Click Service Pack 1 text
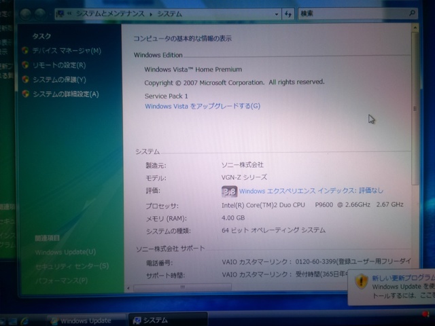Viewport: 435px width, 326px height. tap(166, 96)
